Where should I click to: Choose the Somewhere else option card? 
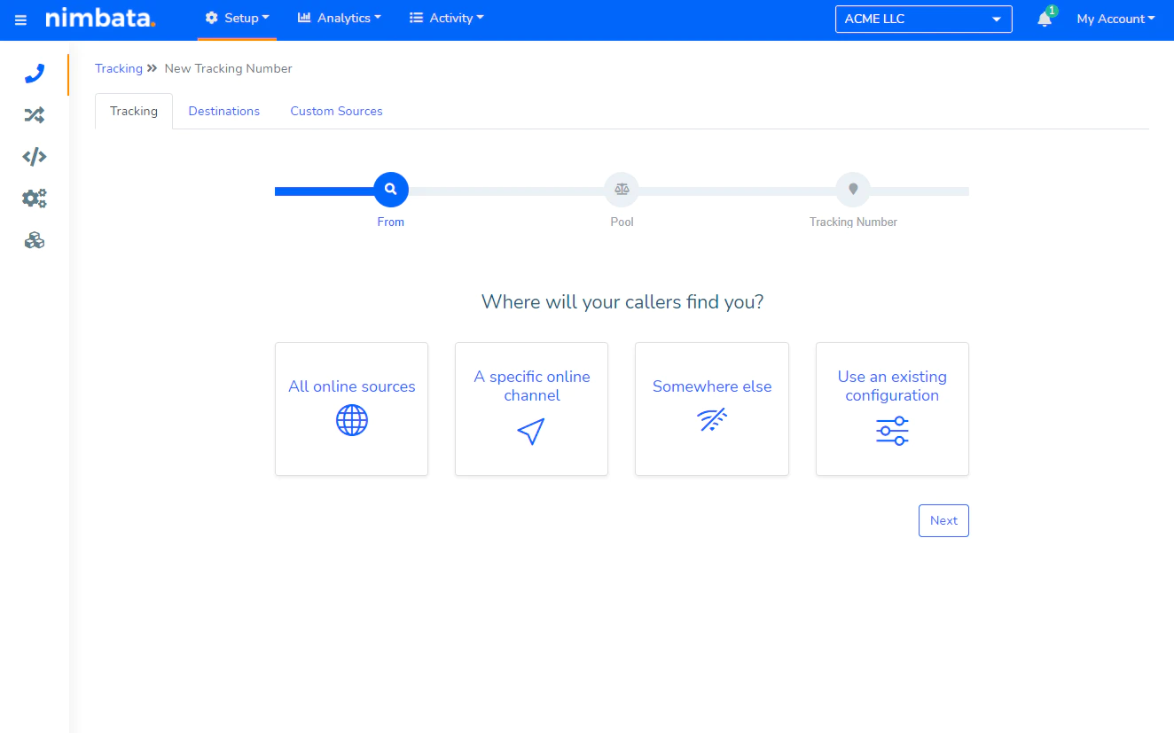pos(712,409)
